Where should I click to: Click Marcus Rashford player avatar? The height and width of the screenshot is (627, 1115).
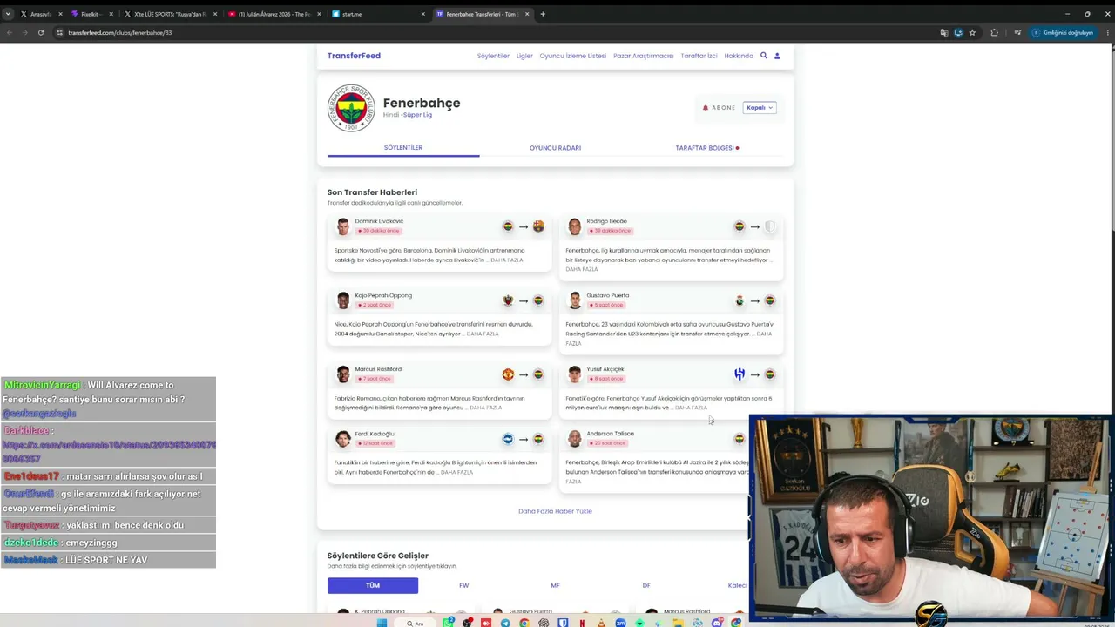pos(343,374)
